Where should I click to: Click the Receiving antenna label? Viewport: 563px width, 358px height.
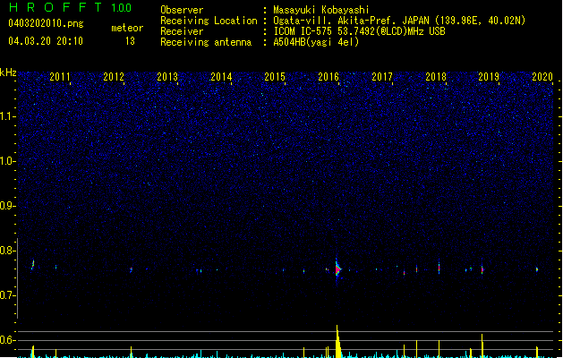click(206, 42)
